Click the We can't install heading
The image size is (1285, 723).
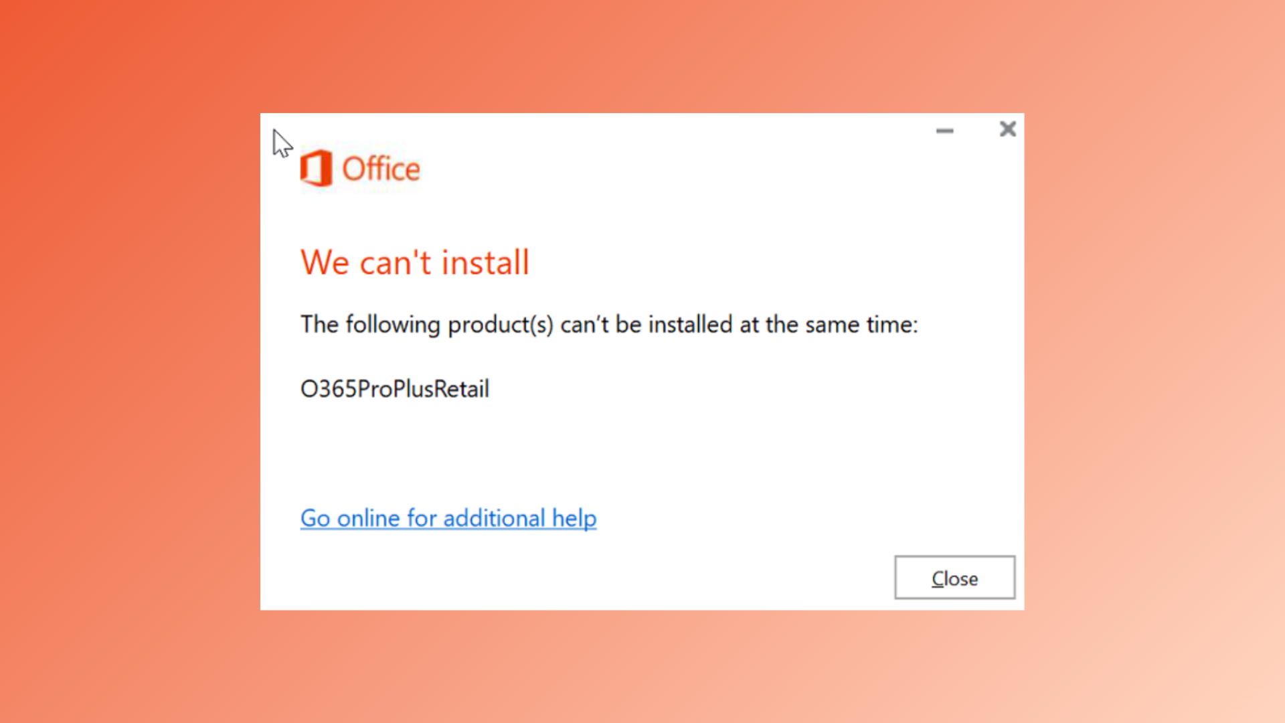[x=415, y=262]
